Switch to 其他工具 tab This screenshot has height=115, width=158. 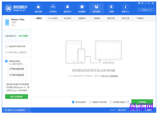click(125, 18)
